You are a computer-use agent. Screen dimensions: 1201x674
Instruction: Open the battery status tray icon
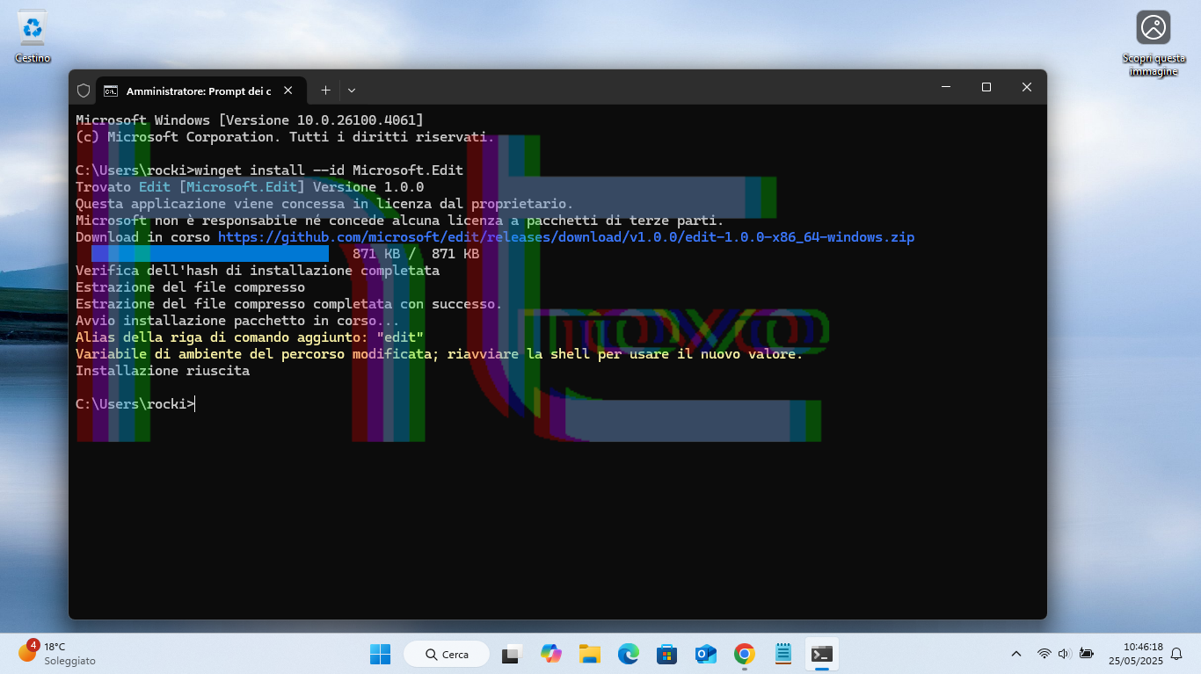[1086, 654]
